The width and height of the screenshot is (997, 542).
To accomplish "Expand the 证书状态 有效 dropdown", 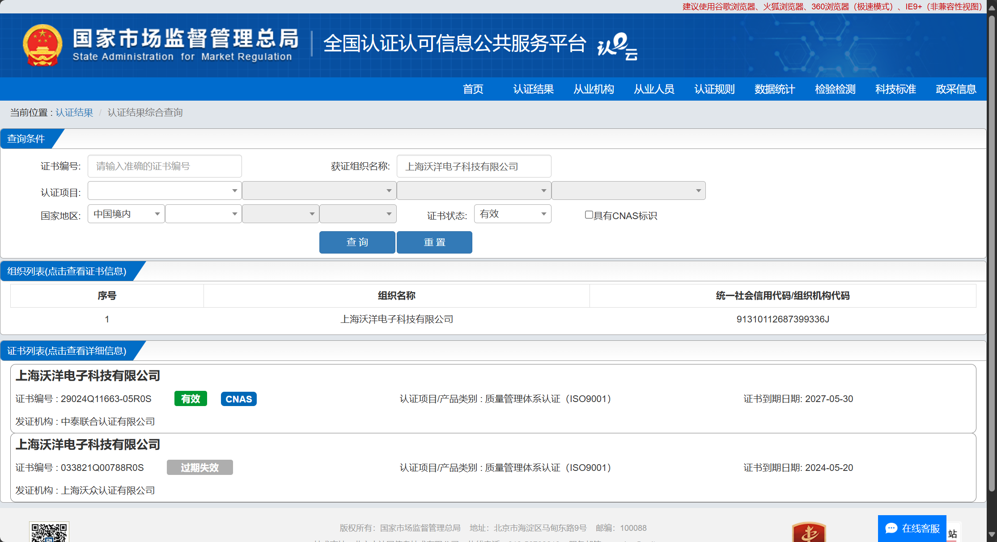I will point(513,214).
